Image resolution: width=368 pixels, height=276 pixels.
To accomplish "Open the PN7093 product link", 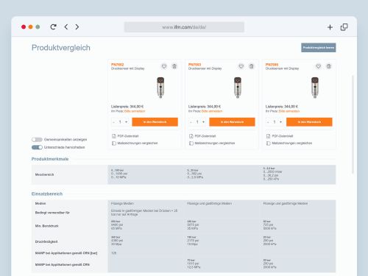I will [x=194, y=65].
